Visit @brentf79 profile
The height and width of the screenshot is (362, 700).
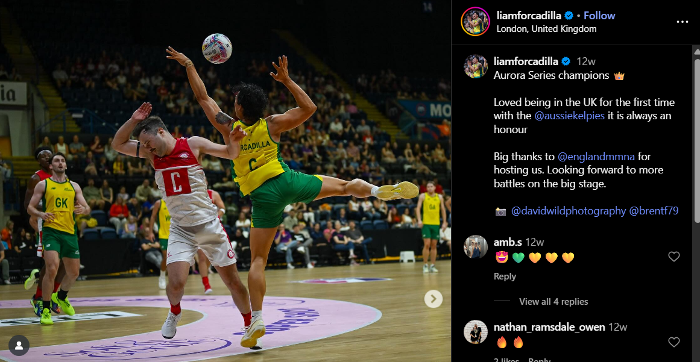tap(654, 211)
